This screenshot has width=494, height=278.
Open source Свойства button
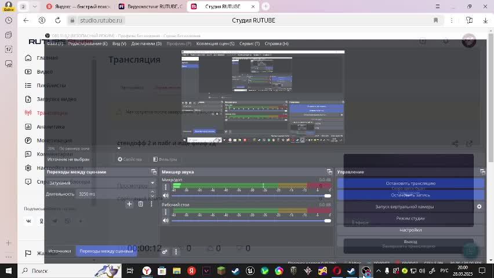[130, 159]
